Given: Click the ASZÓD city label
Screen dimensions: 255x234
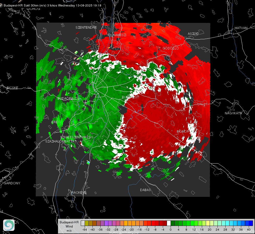Looking at the screenshot, I should click(193, 34).
